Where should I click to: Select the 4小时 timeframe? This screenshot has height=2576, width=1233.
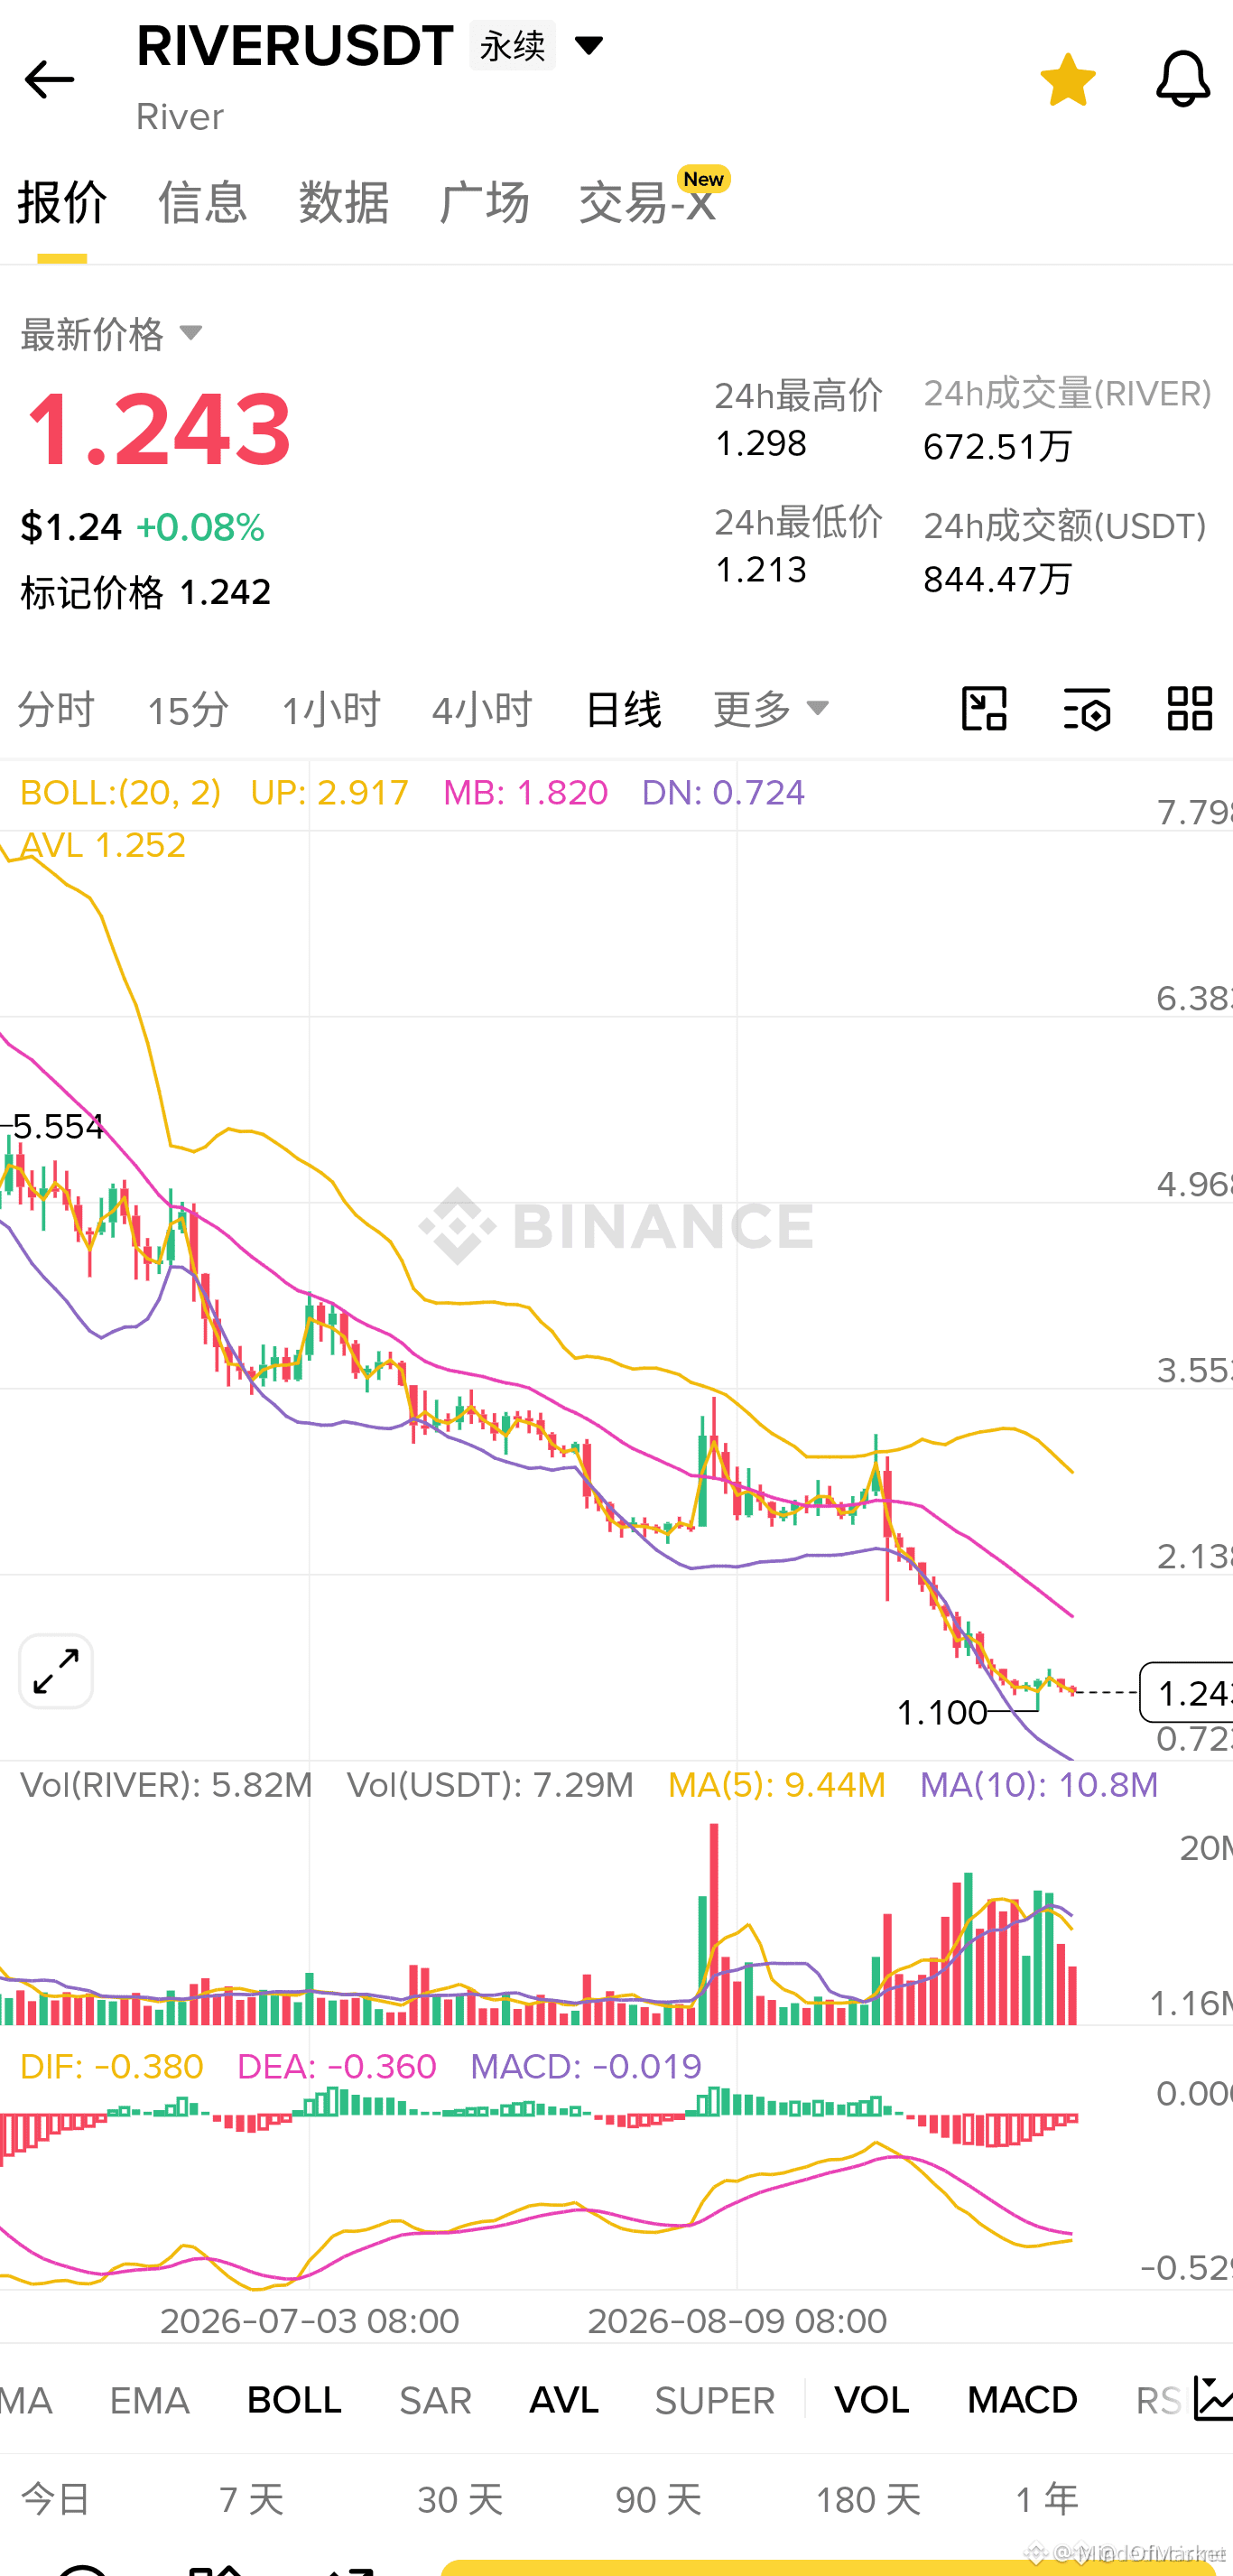482,709
